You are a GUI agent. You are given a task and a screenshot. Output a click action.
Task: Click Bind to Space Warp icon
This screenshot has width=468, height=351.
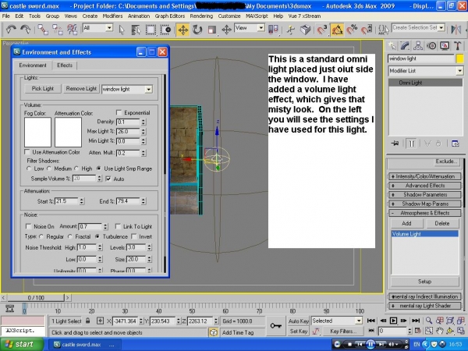click(x=73, y=30)
